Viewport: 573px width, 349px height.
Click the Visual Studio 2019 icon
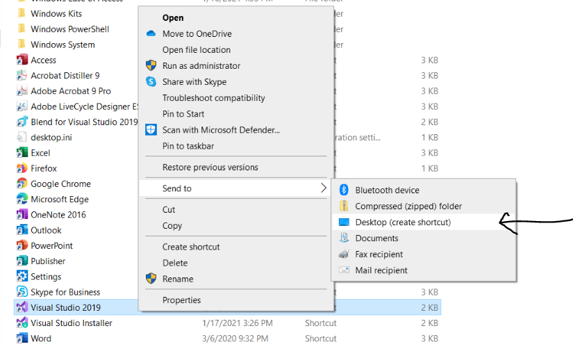pyautogui.click(x=22, y=308)
